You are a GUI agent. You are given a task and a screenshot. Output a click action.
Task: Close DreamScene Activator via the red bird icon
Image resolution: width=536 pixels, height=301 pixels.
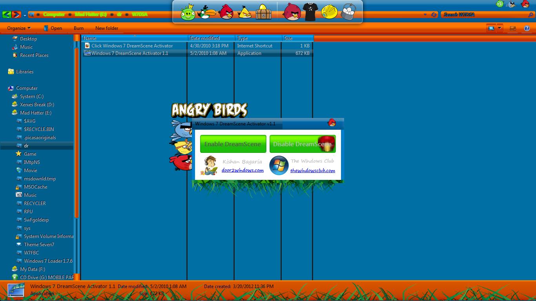coord(332,123)
